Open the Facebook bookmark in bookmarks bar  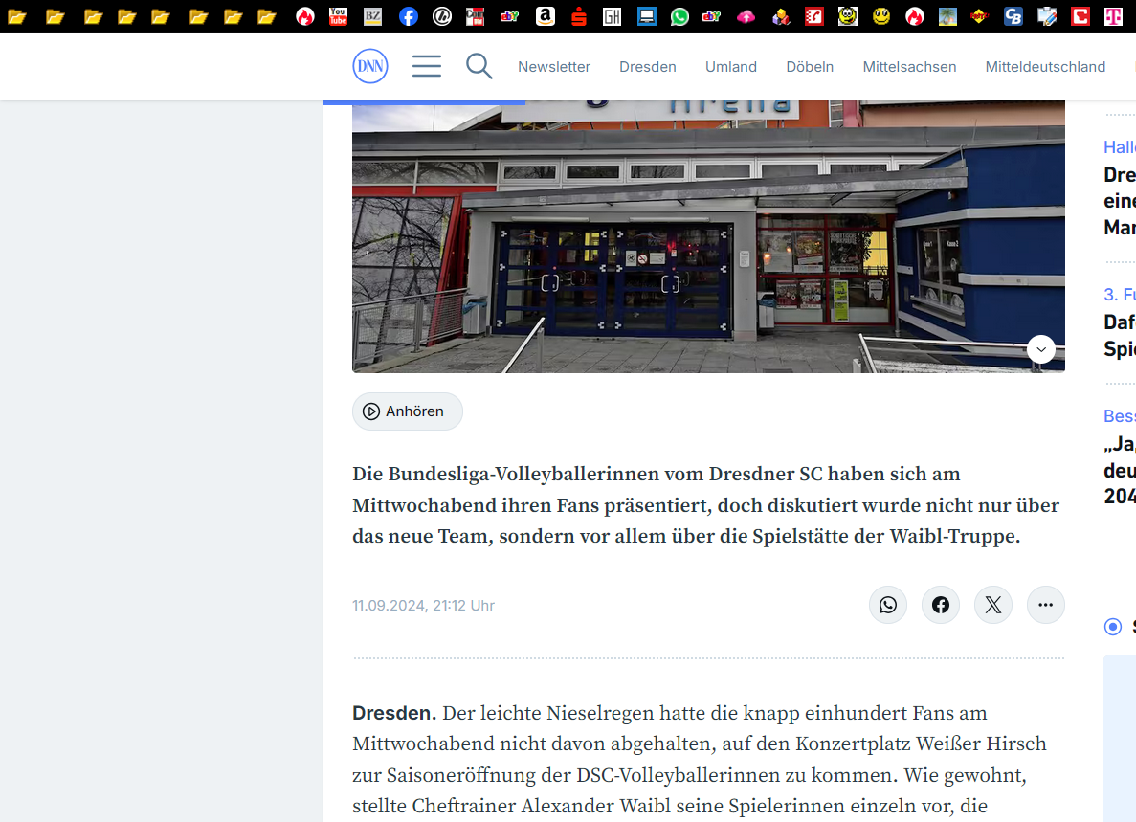(x=408, y=16)
